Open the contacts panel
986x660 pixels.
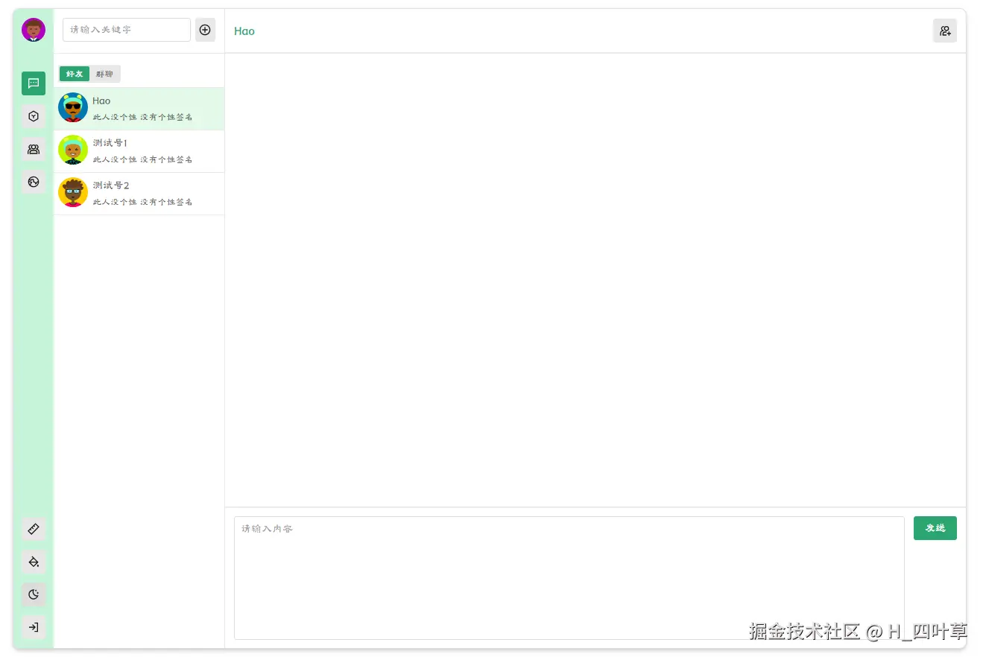33,149
